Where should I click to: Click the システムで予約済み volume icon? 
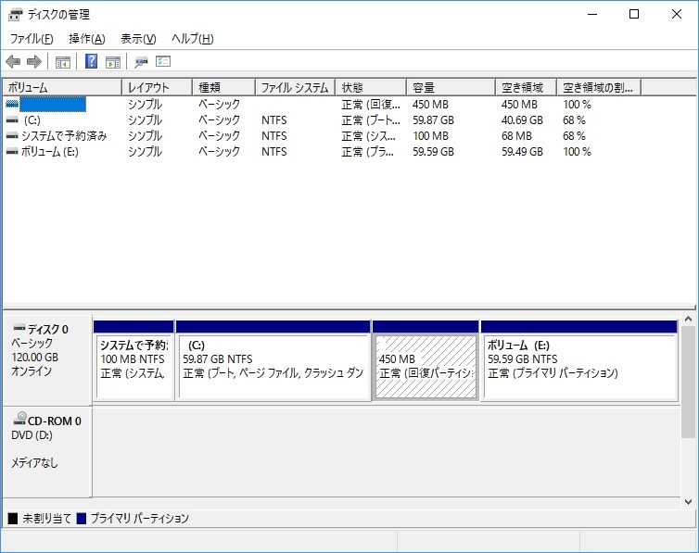12,136
